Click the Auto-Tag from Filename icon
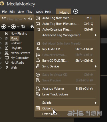107x122 pixels. tap(38, 24)
